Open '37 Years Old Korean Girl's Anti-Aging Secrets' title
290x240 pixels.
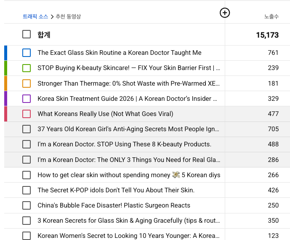pyautogui.click(x=128, y=129)
